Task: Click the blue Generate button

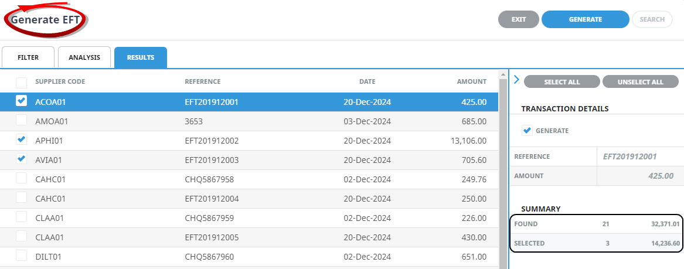Action: tap(585, 19)
